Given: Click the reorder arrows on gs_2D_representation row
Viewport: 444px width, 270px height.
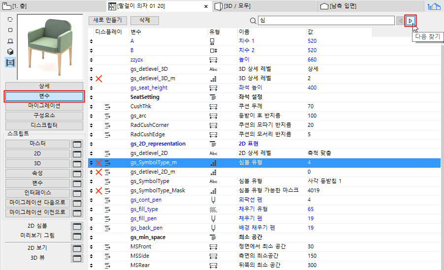Looking at the screenshot, I should [x=91, y=144].
